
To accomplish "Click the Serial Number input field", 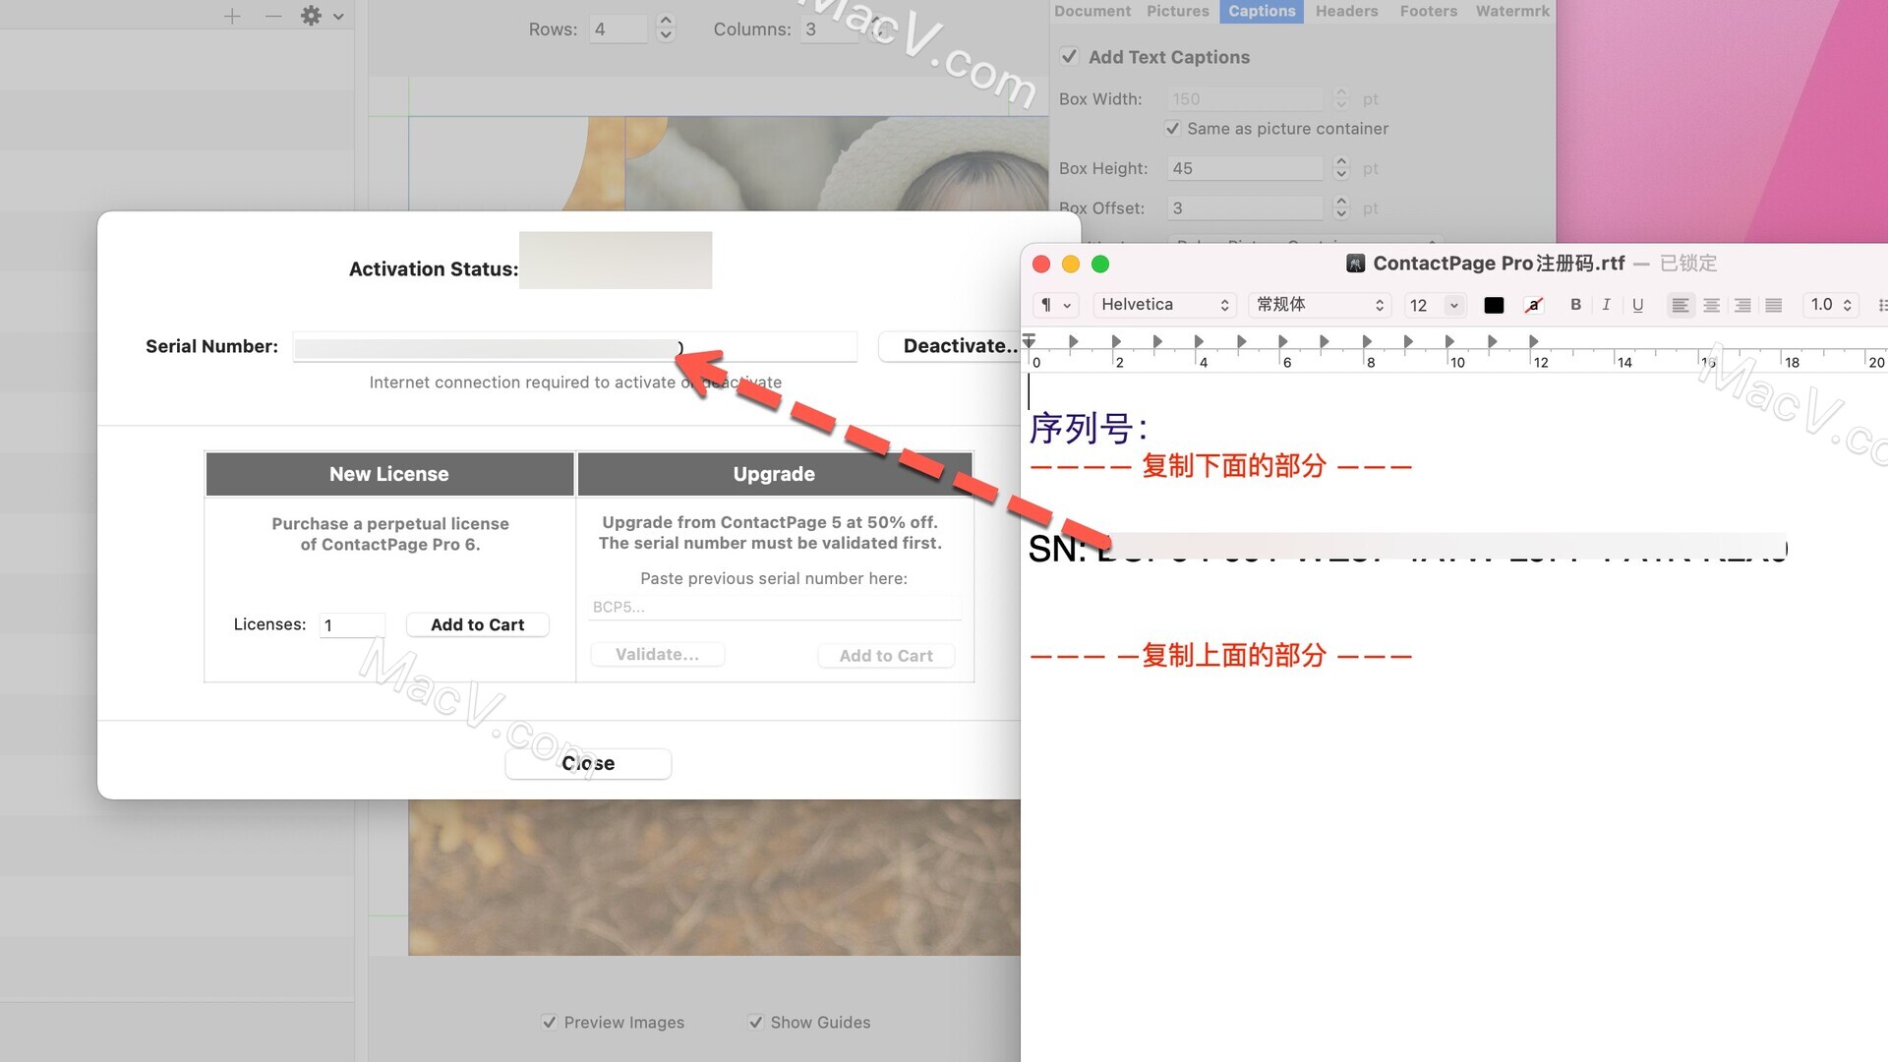I will coord(573,346).
